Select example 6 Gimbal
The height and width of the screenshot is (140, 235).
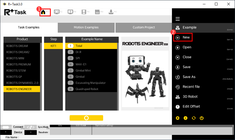[x=91, y=77]
